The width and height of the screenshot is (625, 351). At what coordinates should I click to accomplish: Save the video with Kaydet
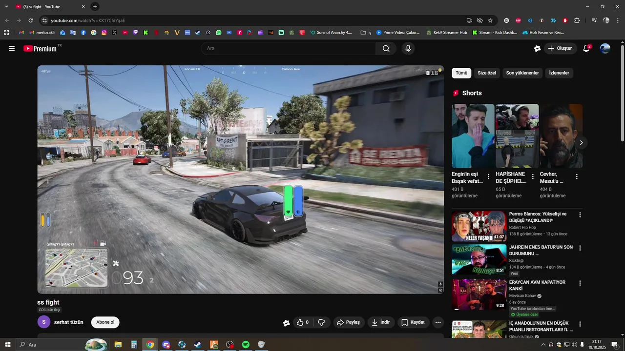(413, 322)
